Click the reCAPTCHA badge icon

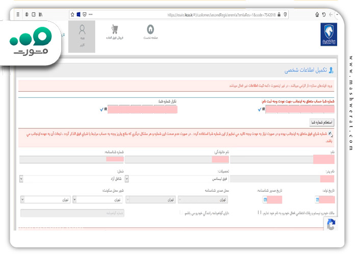tap(331, 225)
